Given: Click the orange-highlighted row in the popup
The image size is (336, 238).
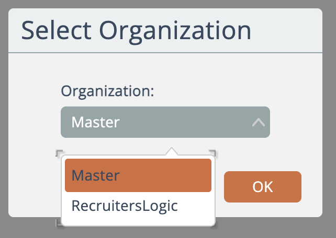Looking at the screenshot, I should click(138, 175).
